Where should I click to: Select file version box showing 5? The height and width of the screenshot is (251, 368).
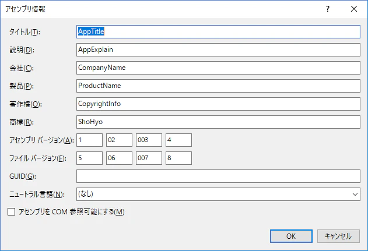(89, 158)
